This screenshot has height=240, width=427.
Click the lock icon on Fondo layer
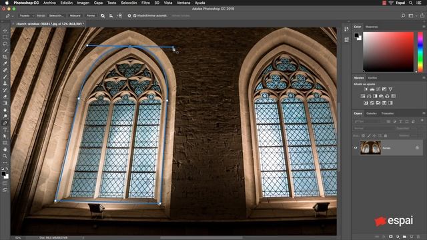(417, 148)
